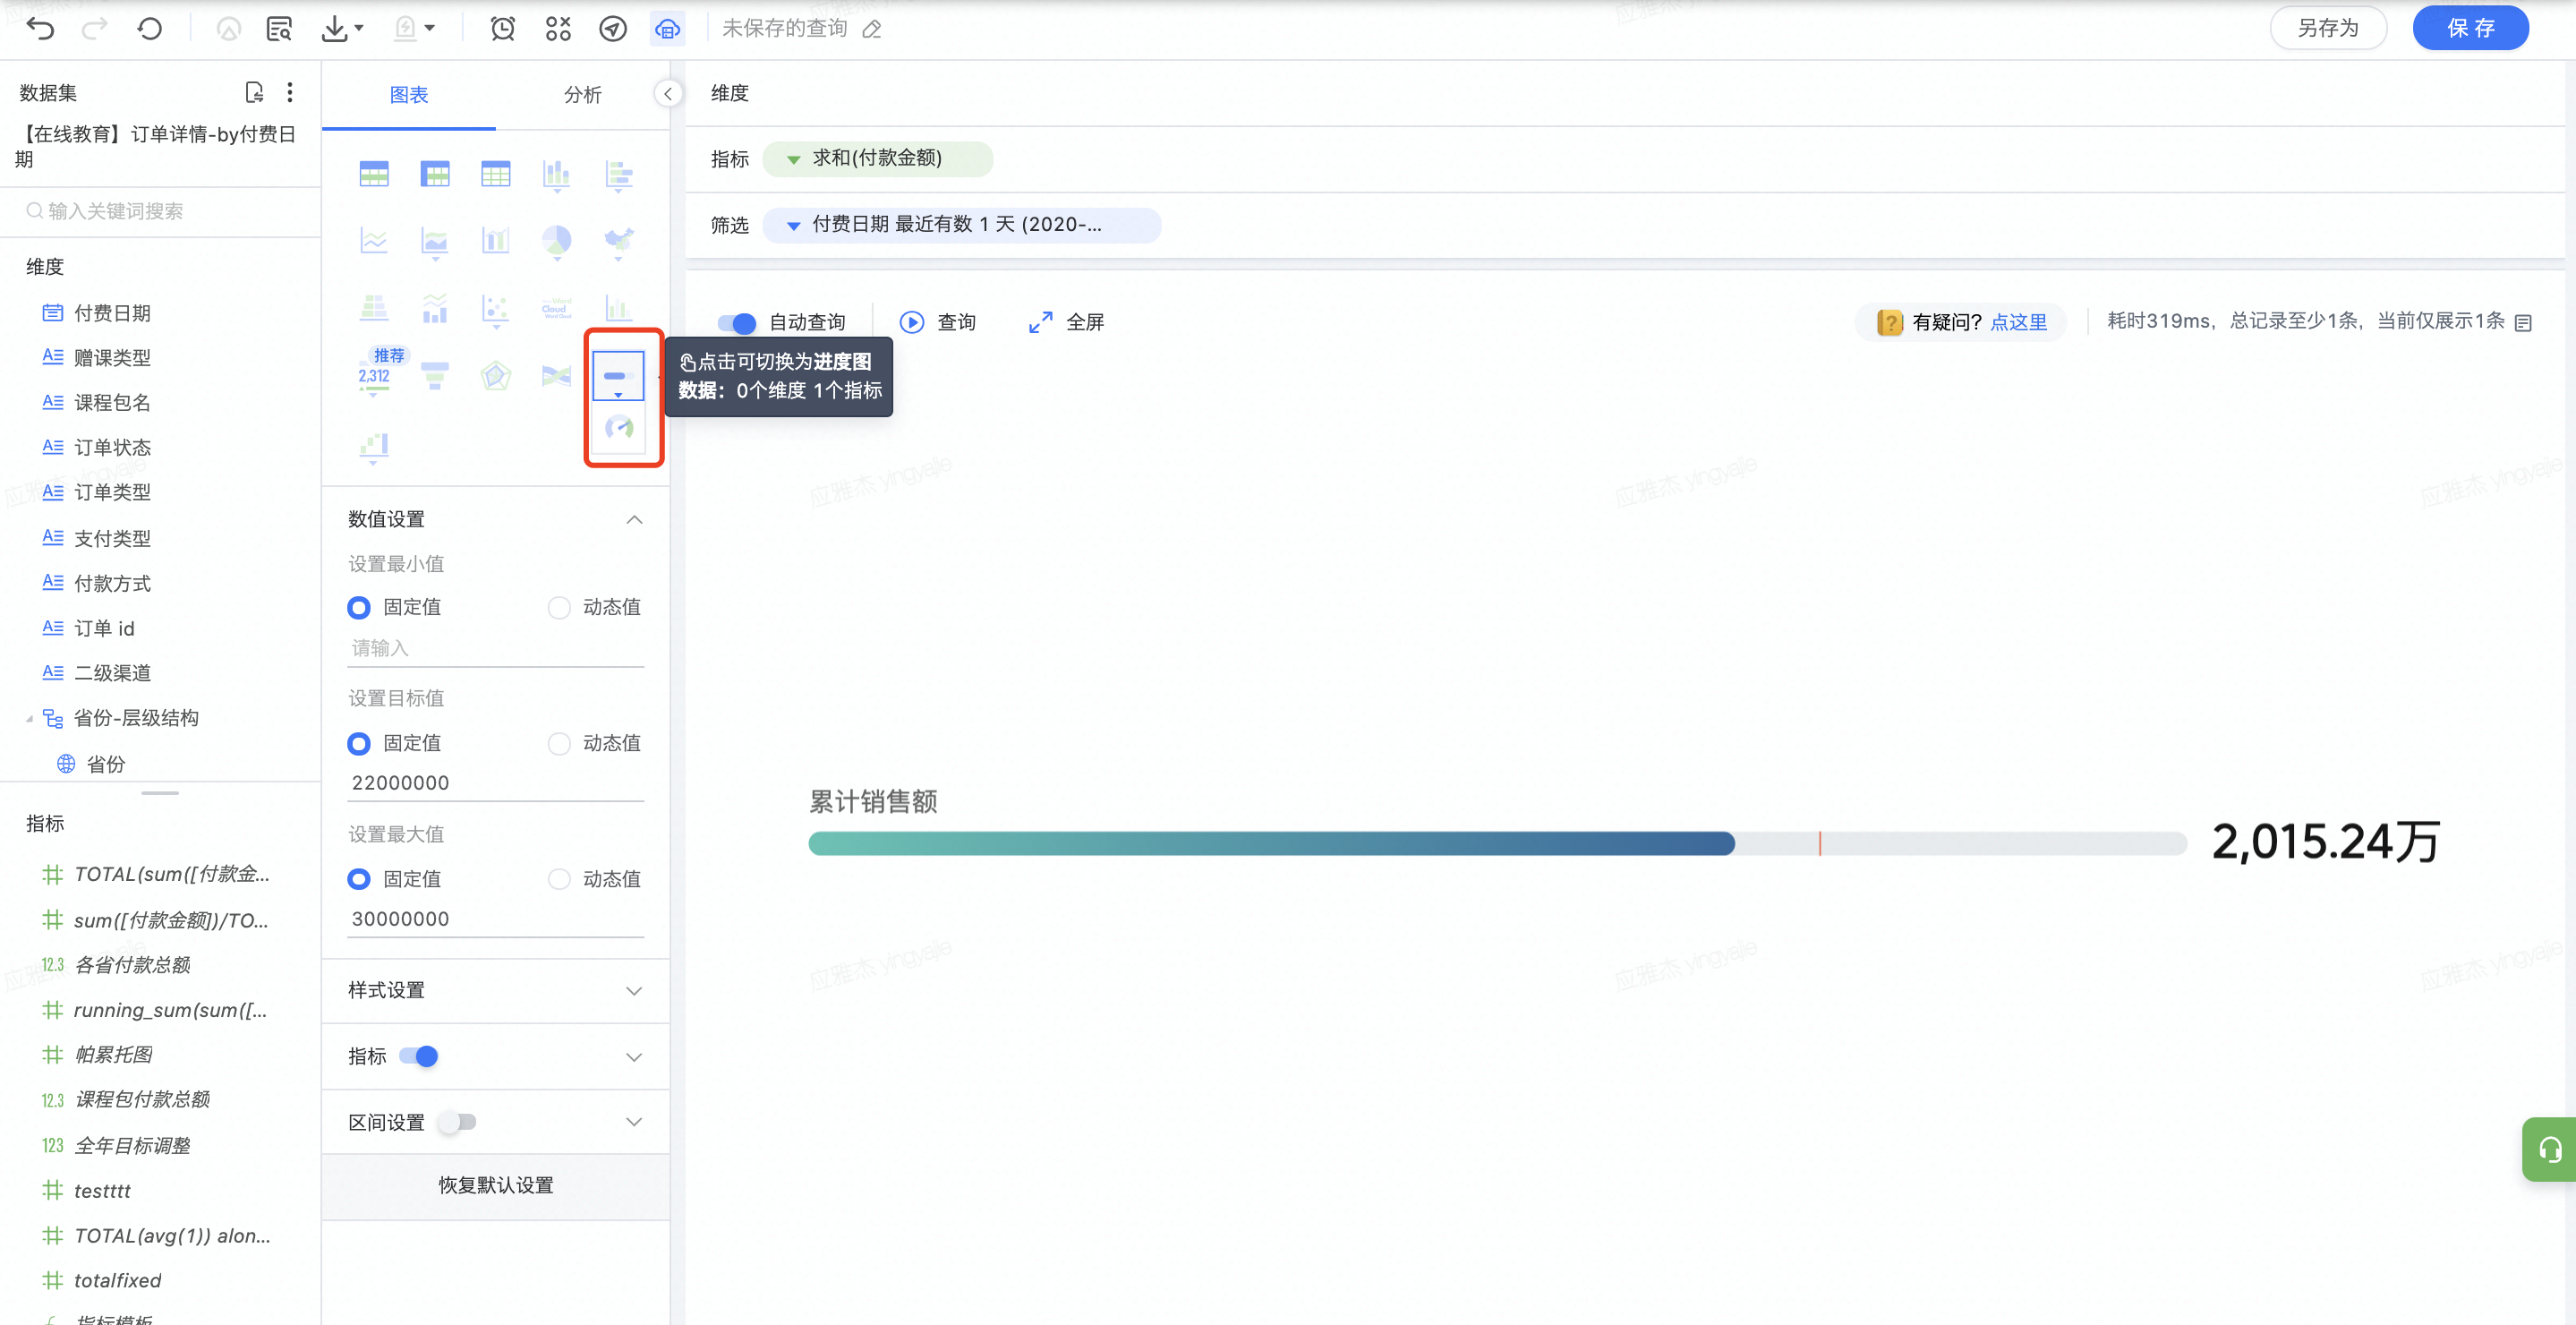Toggle the 自动查询 switch off
The image size is (2576, 1325).
[737, 322]
